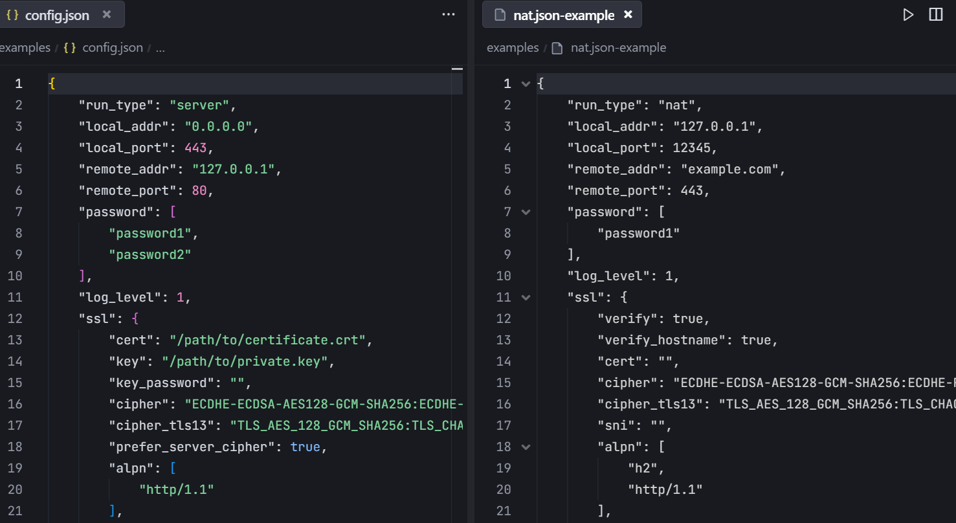Split the editor with the layout icon

click(935, 14)
